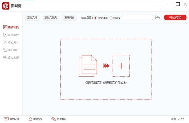The height and width of the screenshot is (123, 189).
Task: Select the 自定义 radio option
Action: pos(111,18)
